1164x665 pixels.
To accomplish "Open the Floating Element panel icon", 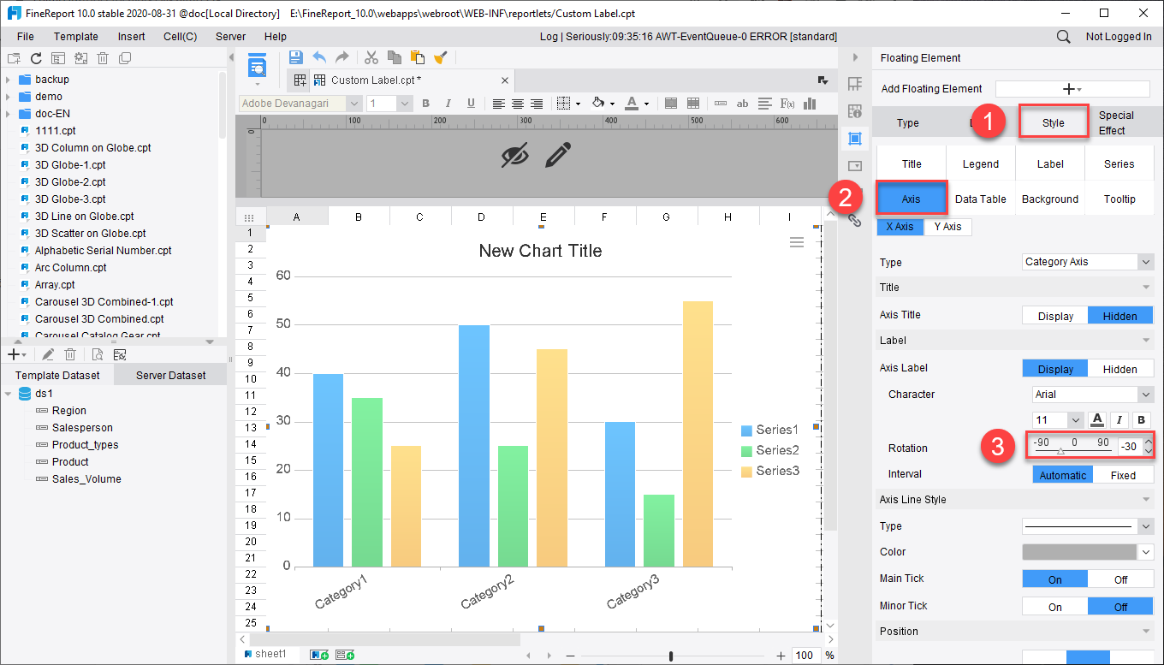I will click(x=854, y=138).
